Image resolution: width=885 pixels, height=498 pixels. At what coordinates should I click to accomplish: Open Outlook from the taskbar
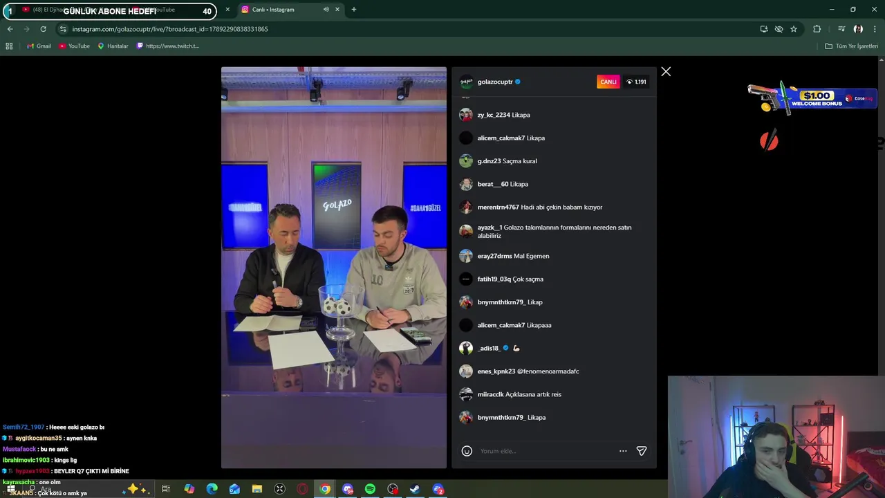coord(234,489)
